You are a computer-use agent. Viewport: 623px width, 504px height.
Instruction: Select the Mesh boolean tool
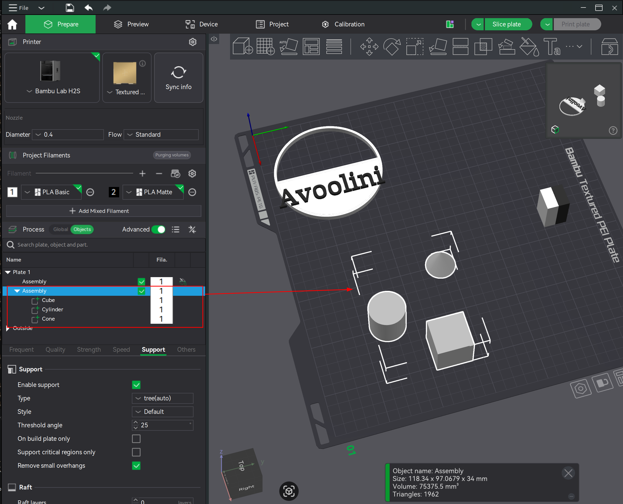tap(483, 46)
